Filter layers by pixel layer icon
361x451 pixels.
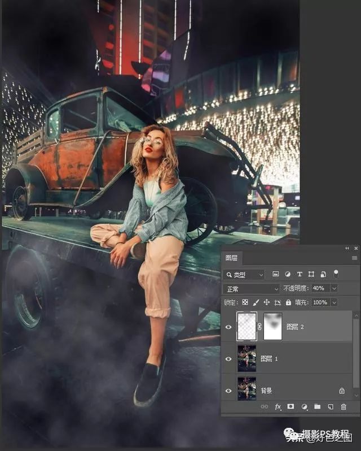click(276, 274)
